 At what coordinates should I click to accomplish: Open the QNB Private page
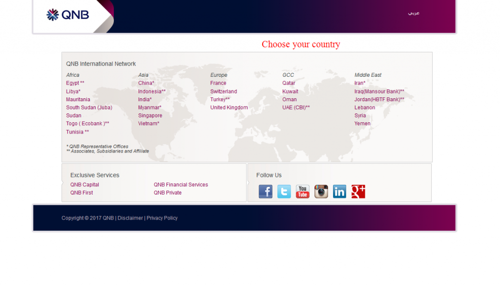pyautogui.click(x=167, y=192)
